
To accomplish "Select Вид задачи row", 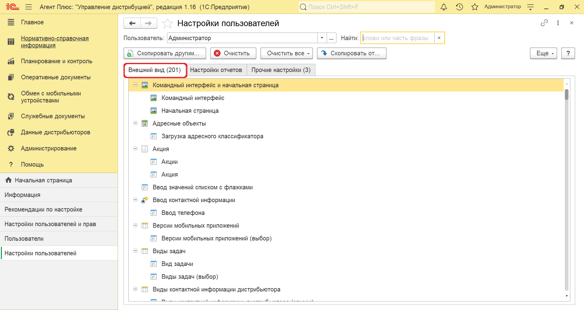I will pyautogui.click(x=346, y=264).
